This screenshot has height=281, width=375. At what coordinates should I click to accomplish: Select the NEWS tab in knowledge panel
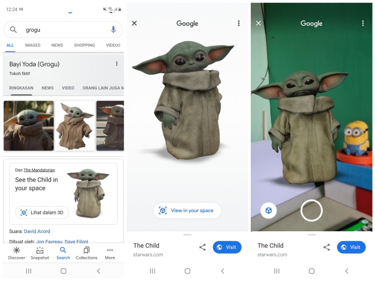pyautogui.click(x=47, y=88)
